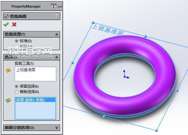Image resolution: width=188 pixels, height=135 pixels.
Task: Select 曲面-旋转1-剪裁1 list entry
Action: click(x=35, y=100)
